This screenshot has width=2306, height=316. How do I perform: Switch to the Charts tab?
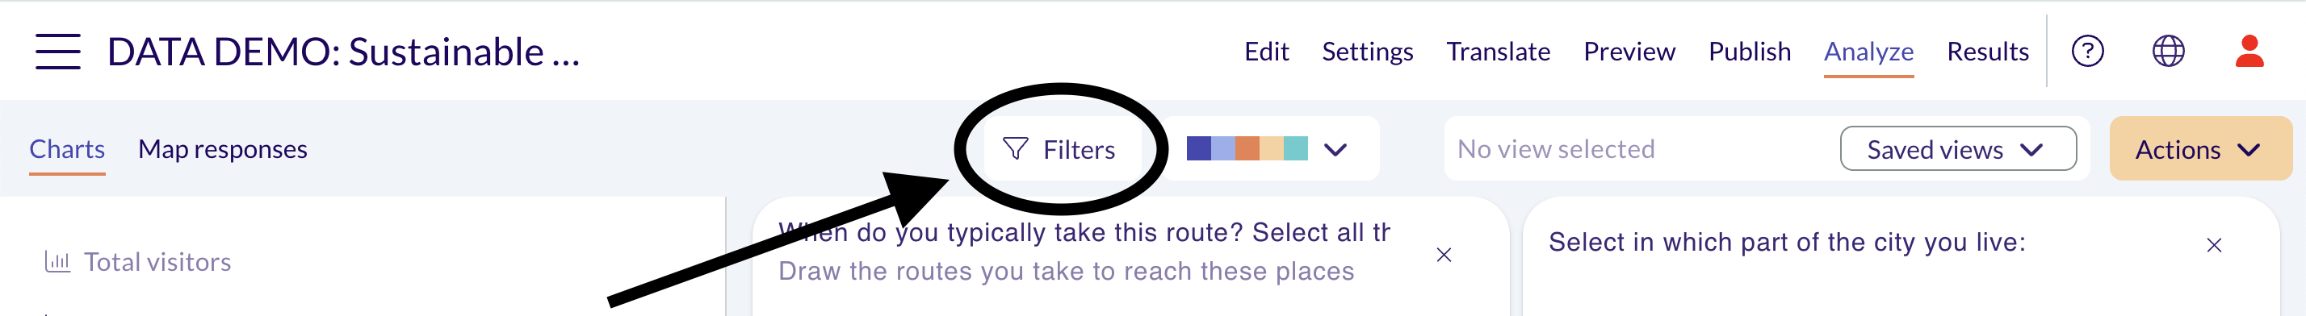67,149
